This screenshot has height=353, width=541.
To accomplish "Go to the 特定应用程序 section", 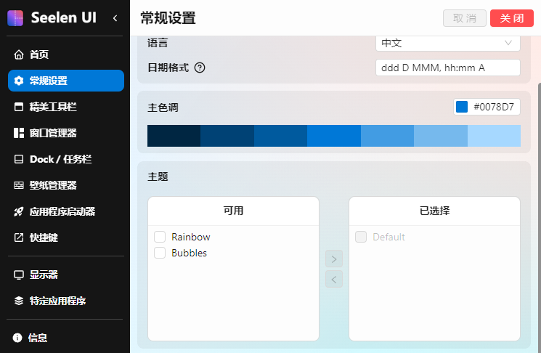I will 62,301.
